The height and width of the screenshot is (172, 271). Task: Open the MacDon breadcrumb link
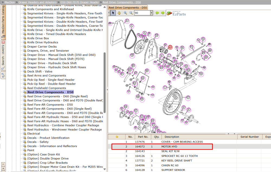point(10,2)
